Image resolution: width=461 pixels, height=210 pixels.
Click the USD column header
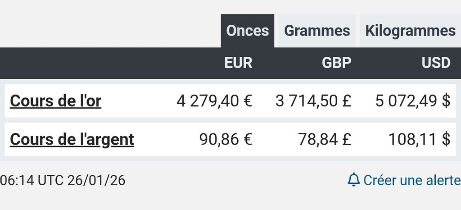[436, 63]
